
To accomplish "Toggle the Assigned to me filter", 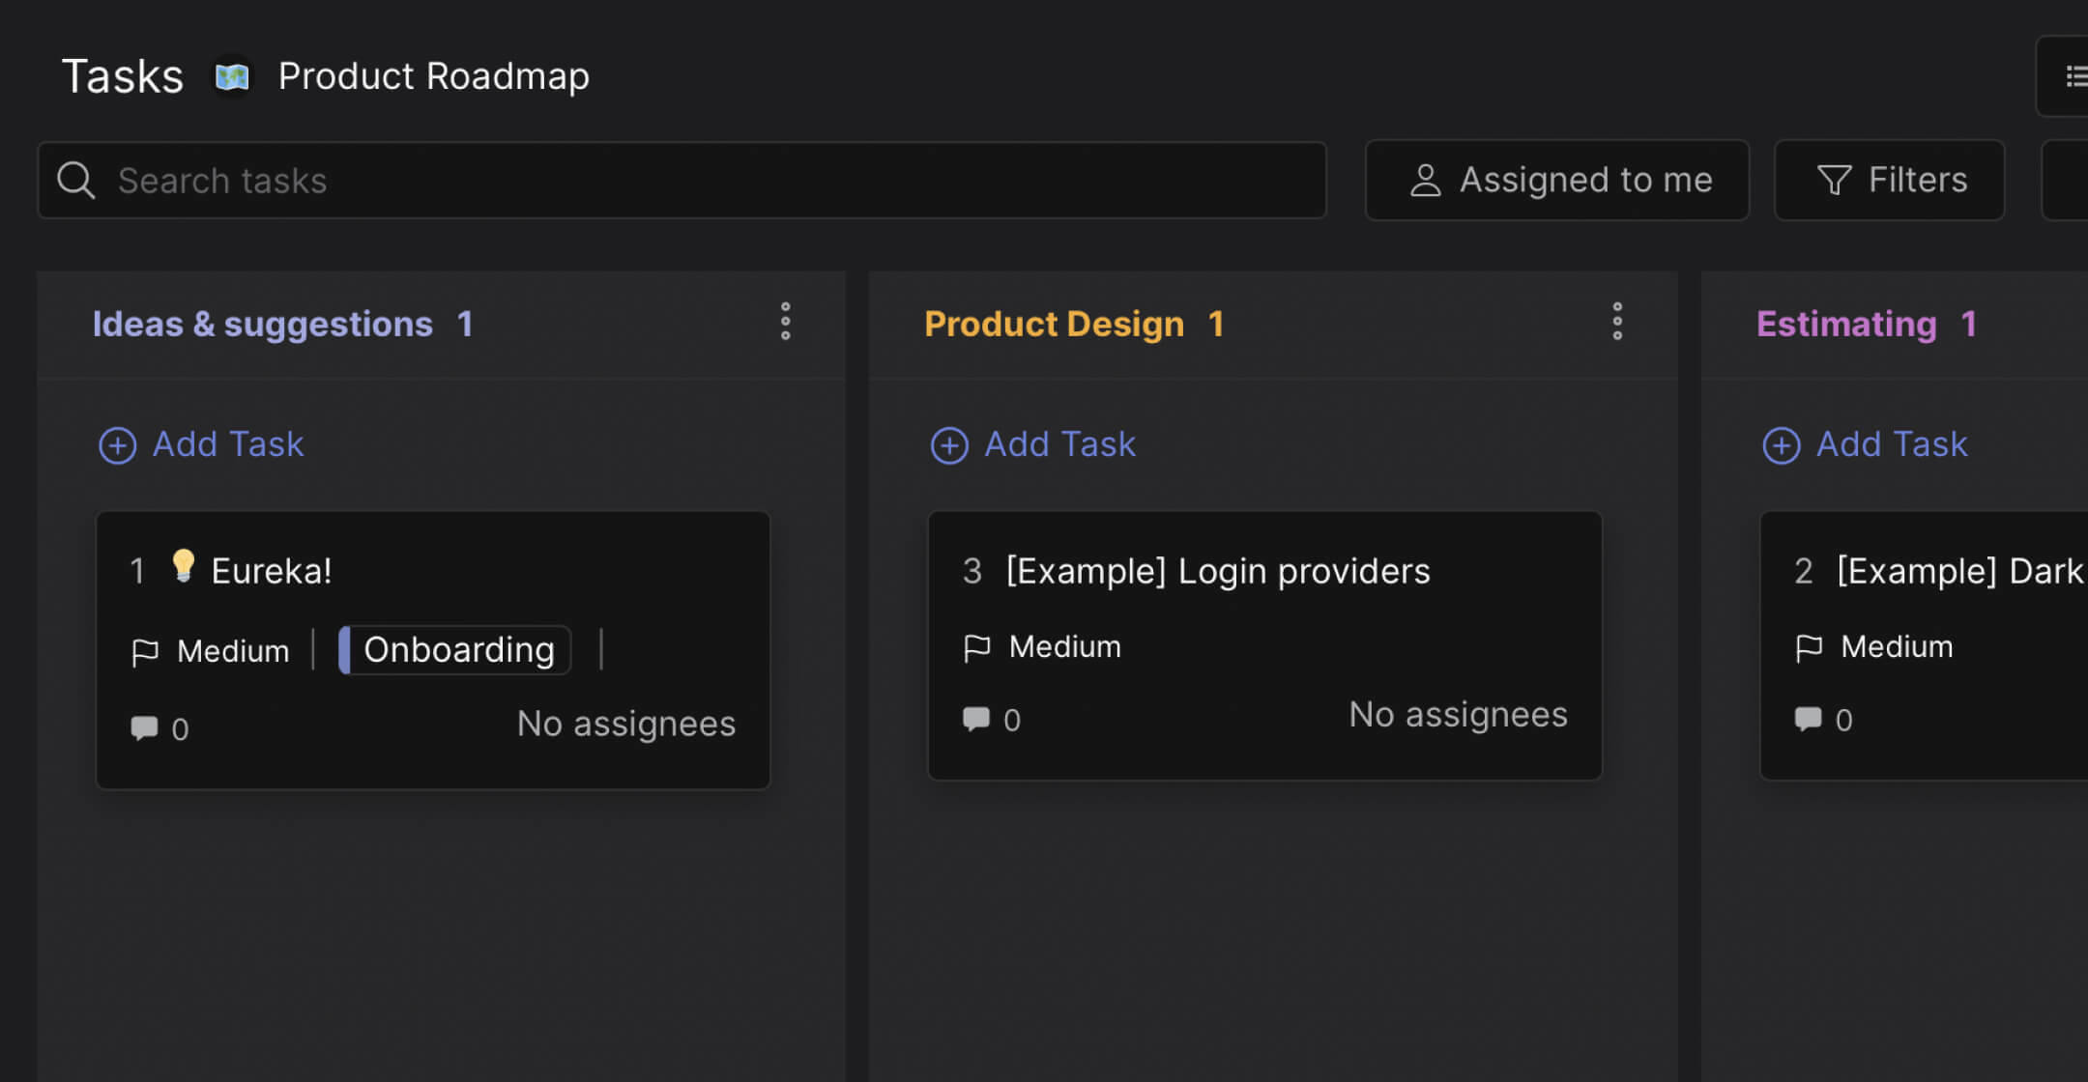I will point(1556,180).
